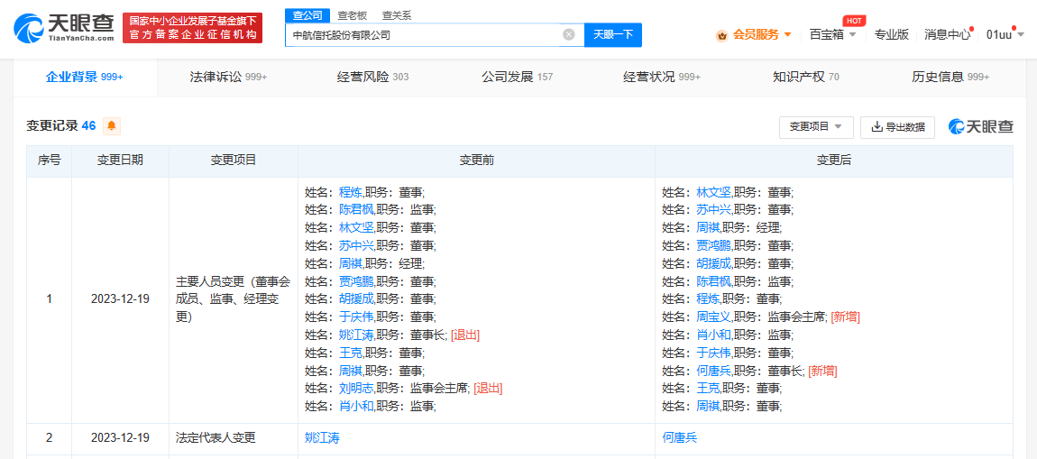
Task: Open 姚江涛 董事长 entry in 变更前
Action: 356,335
